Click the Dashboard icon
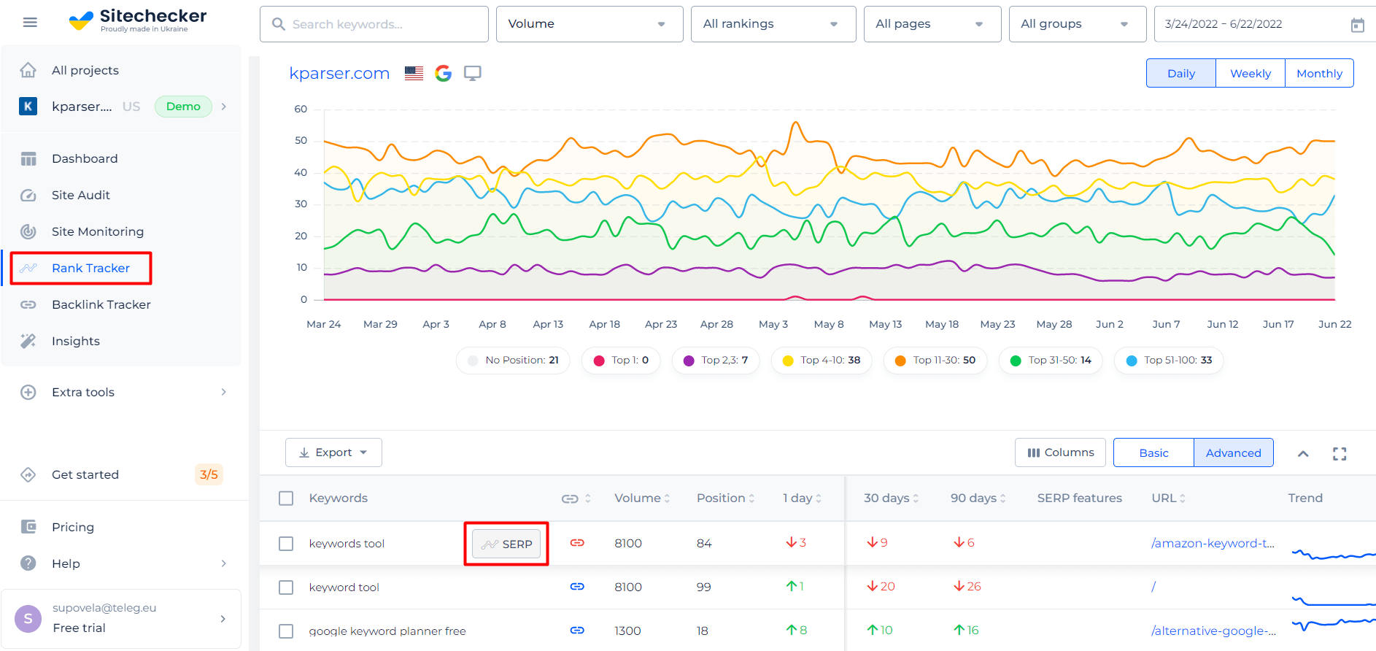The width and height of the screenshot is (1376, 651). [28, 159]
